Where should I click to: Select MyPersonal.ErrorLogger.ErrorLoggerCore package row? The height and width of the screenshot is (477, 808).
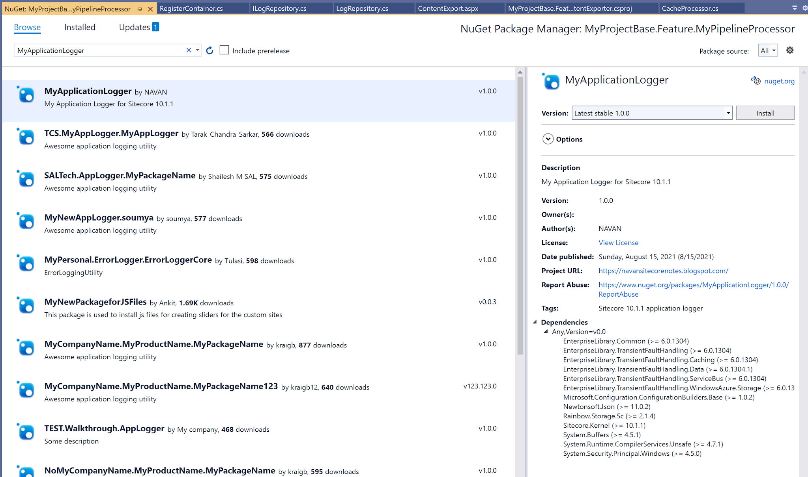tap(258, 269)
